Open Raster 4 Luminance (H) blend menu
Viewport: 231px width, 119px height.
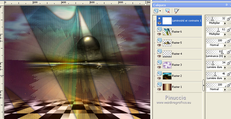(x=225, y=56)
